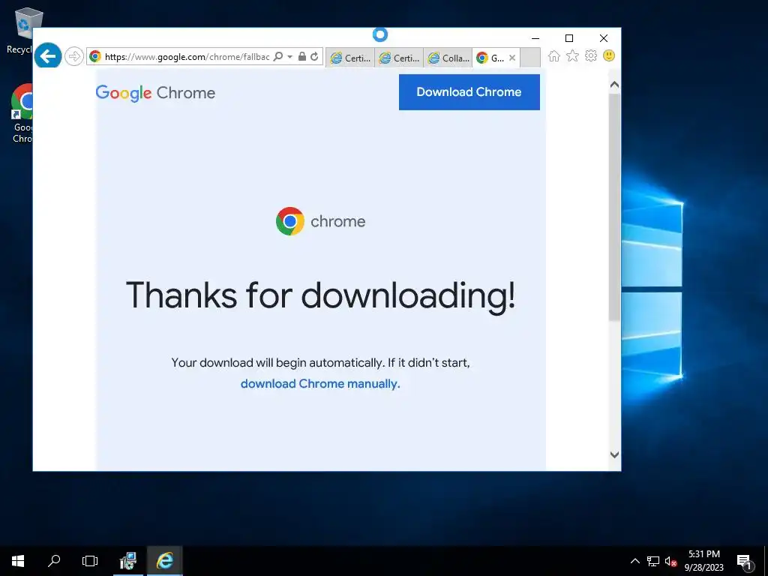Open the Windows Start menu
Viewport: 768px width, 576px height.
(18, 561)
